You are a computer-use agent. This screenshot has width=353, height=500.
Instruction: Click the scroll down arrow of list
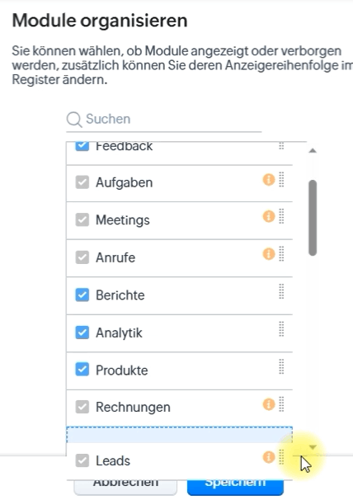point(313,447)
